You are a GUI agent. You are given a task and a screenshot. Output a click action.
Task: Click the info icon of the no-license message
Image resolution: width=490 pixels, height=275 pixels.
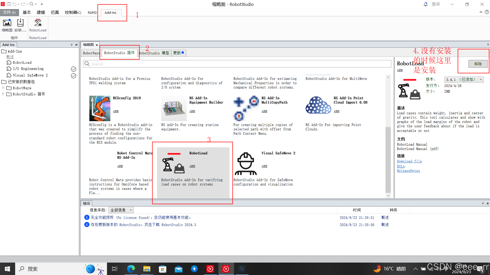coord(87,217)
